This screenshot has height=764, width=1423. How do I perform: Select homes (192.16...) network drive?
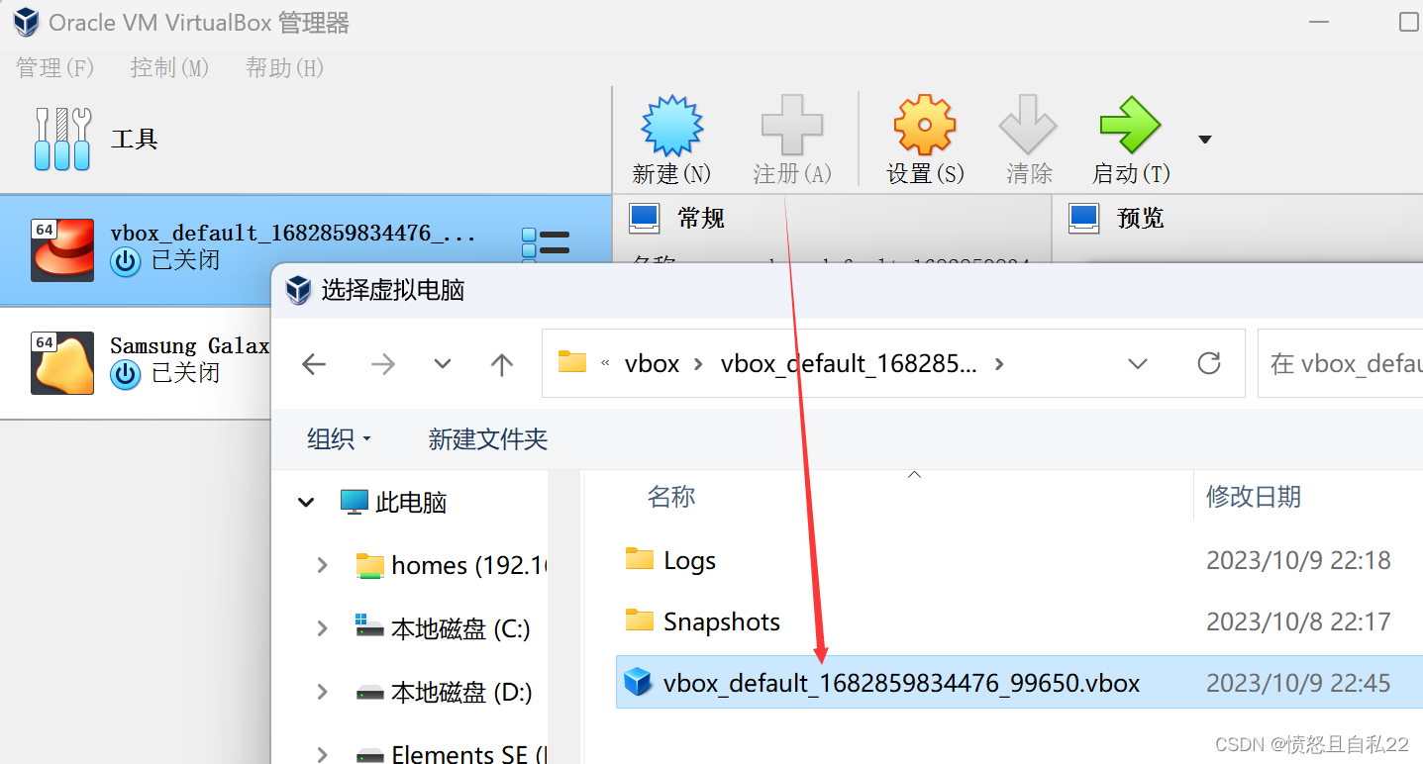pyautogui.click(x=451, y=565)
